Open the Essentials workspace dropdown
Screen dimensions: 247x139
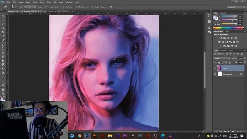tap(236, 7)
